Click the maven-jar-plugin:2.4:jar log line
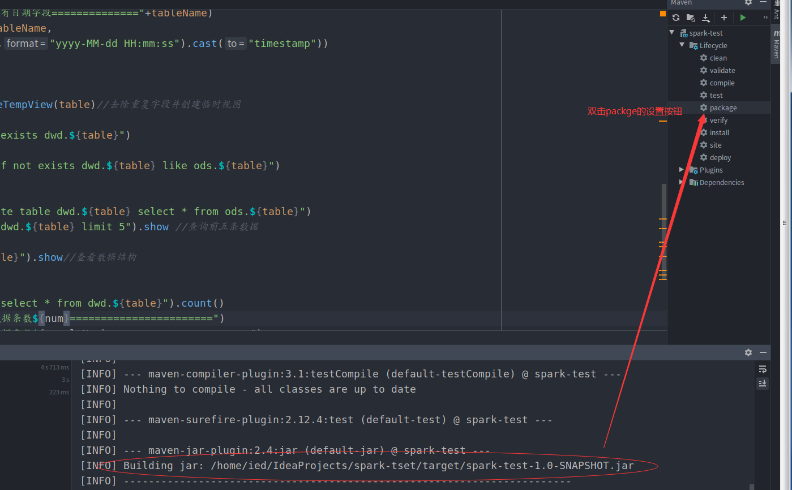 click(x=285, y=450)
